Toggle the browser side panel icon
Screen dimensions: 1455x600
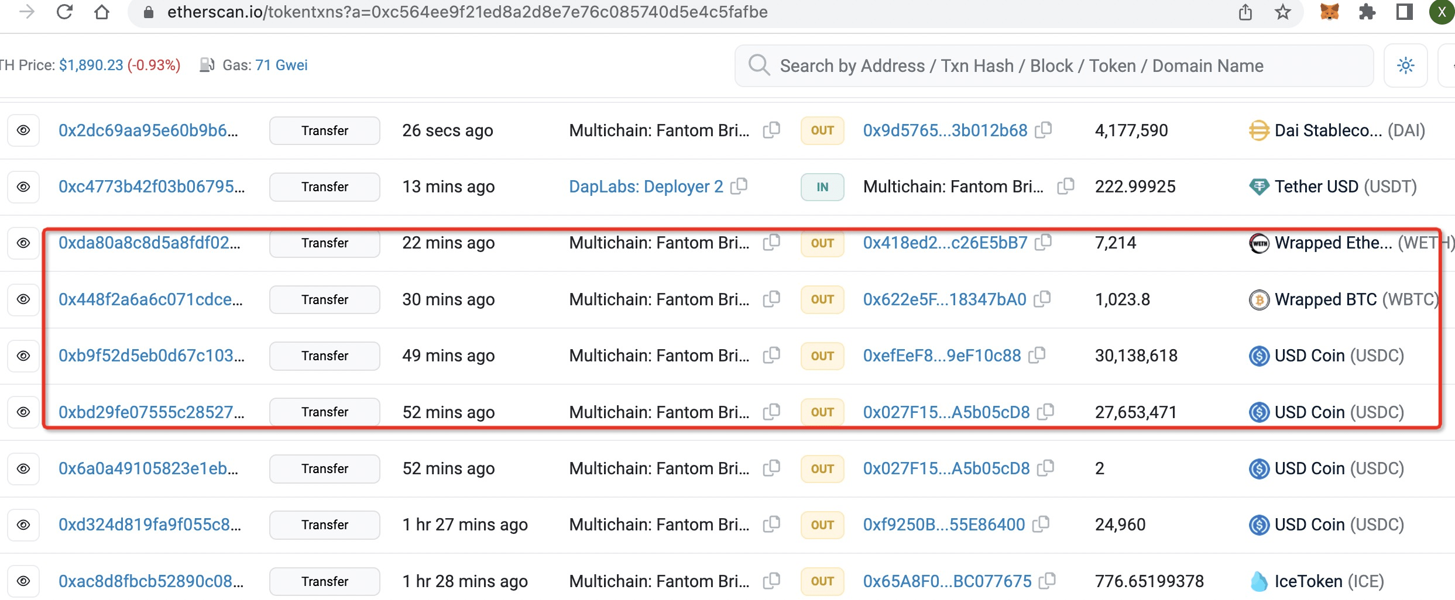coord(1404,12)
